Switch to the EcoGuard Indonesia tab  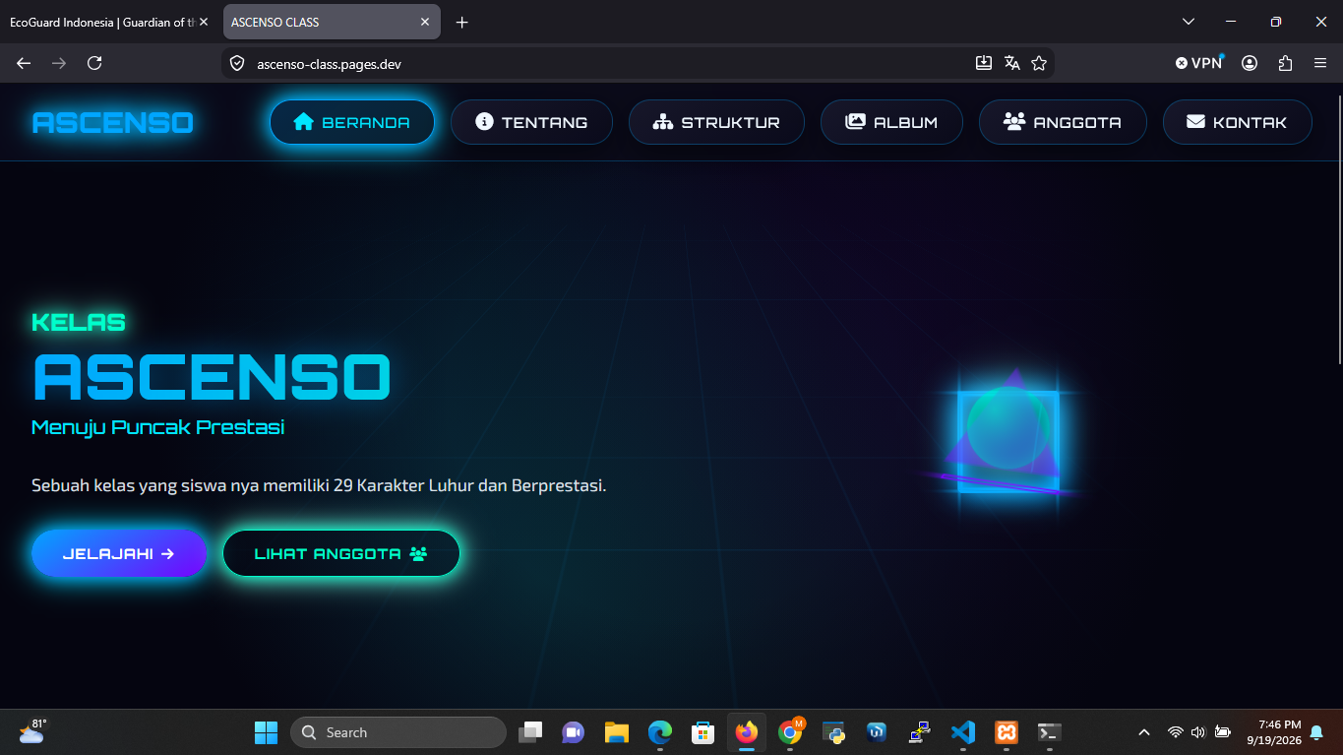(x=102, y=22)
